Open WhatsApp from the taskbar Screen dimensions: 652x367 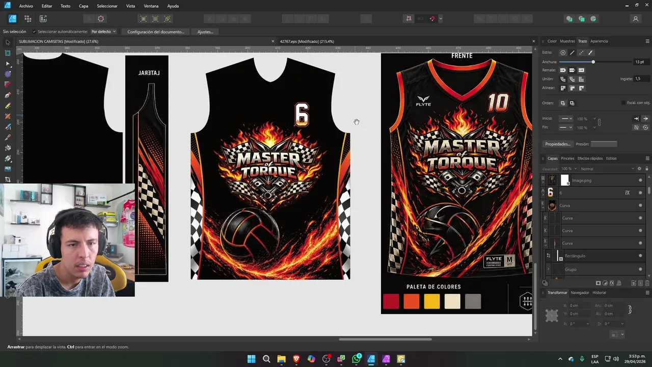[357, 359]
